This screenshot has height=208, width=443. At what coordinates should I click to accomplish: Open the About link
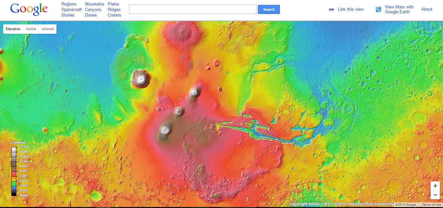coord(427,9)
